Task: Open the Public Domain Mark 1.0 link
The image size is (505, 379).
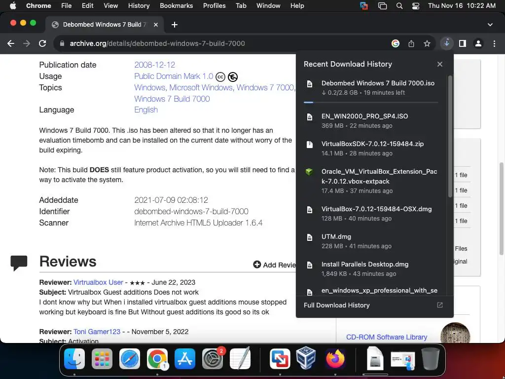Action: [174, 76]
